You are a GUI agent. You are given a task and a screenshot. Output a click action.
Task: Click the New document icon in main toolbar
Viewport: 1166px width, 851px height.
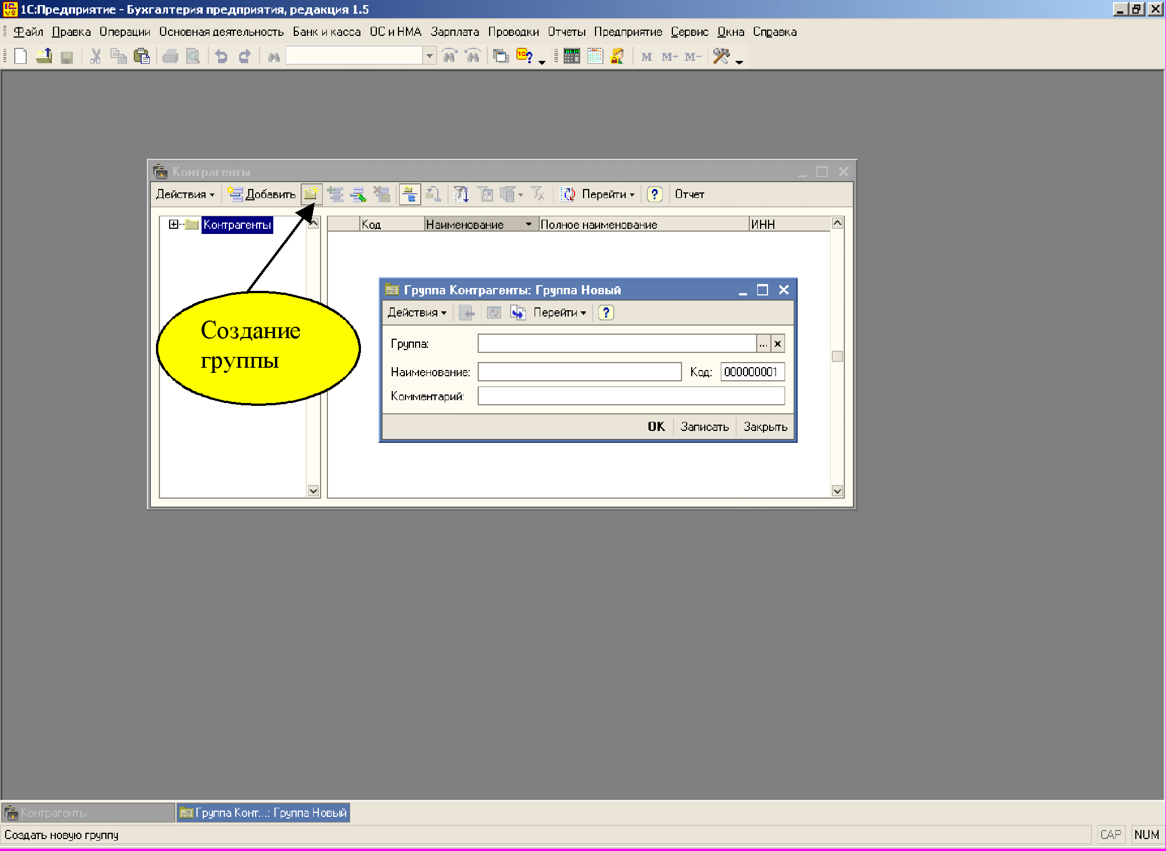click(20, 56)
